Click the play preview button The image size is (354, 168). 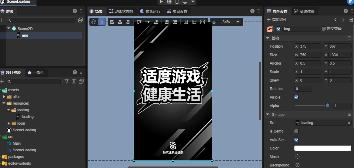pyautogui.click(x=161, y=2)
